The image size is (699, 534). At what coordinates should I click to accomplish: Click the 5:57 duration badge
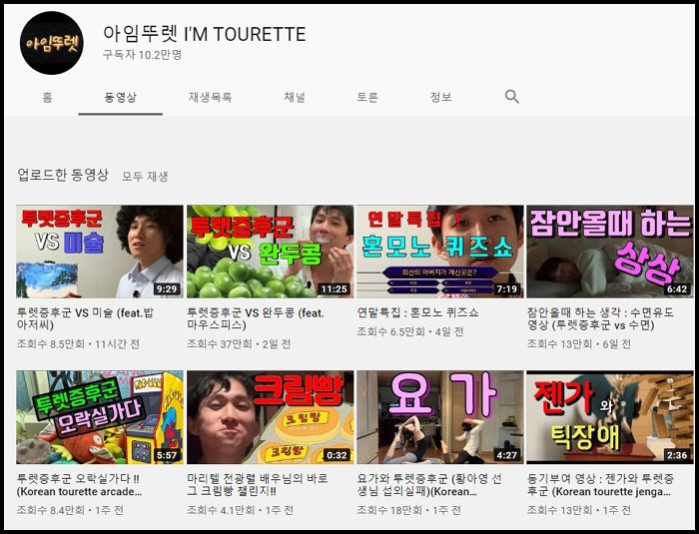click(167, 455)
